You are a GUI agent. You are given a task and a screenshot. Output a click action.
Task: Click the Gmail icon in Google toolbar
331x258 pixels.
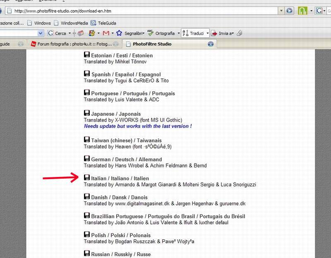(x=106, y=33)
